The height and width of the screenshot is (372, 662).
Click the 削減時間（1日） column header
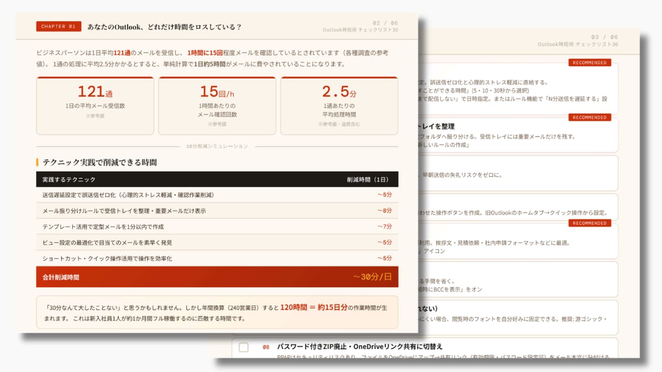click(x=368, y=179)
